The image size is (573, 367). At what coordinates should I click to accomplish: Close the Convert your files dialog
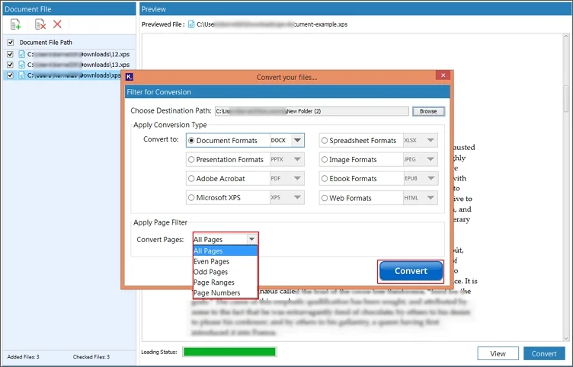pyautogui.click(x=443, y=75)
